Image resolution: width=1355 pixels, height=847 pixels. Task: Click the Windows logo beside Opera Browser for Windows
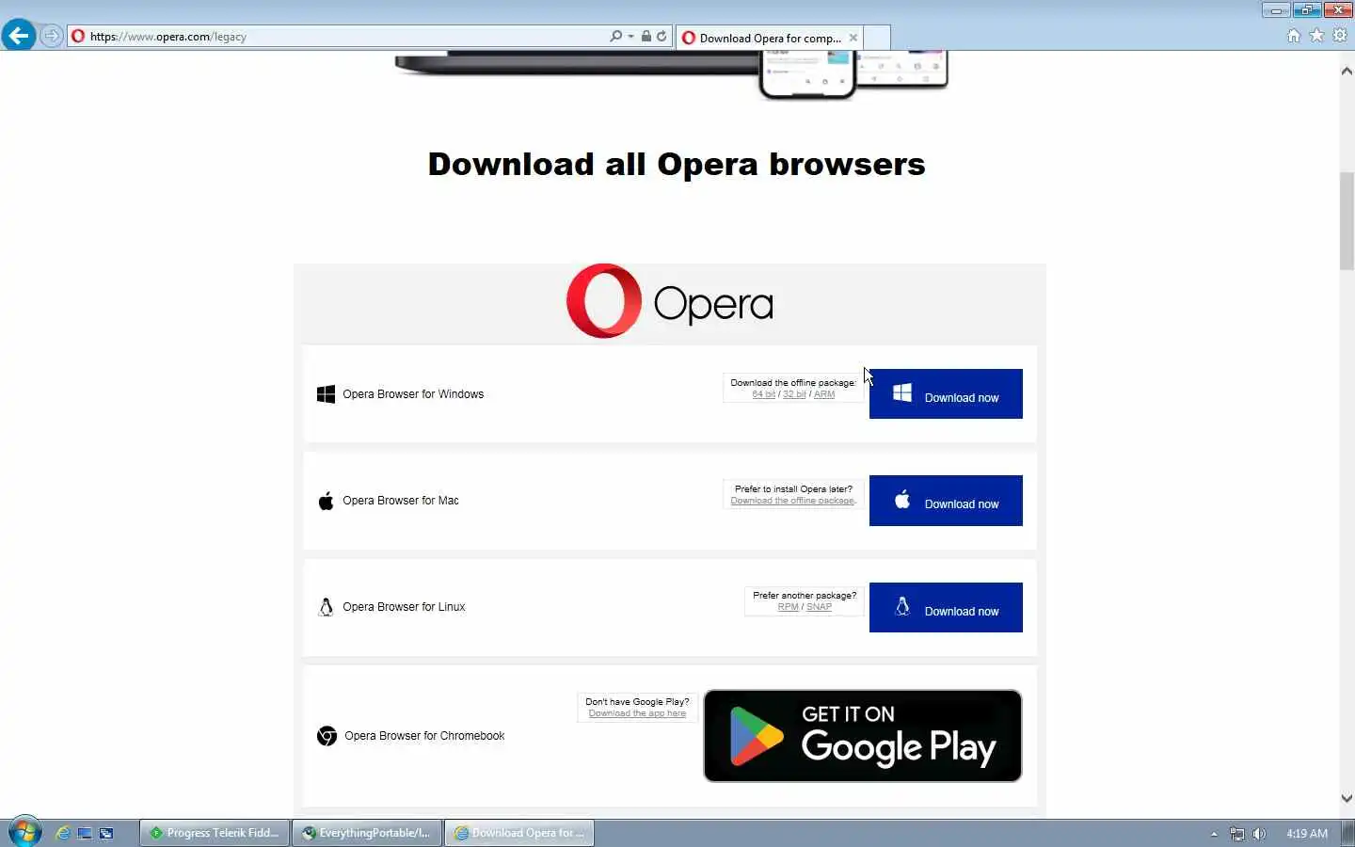click(x=326, y=394)
